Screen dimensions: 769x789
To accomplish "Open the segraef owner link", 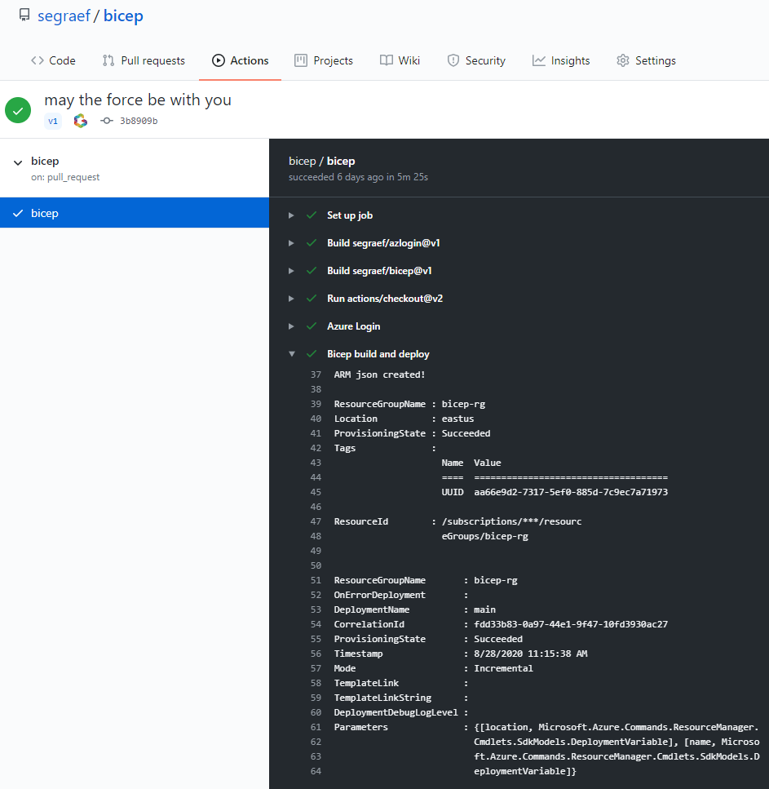I will [x=64, y=16].
